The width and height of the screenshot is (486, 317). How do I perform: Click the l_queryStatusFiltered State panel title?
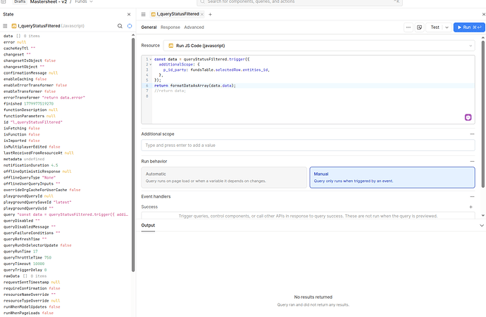pyautogui.click(x=39, y=26)
